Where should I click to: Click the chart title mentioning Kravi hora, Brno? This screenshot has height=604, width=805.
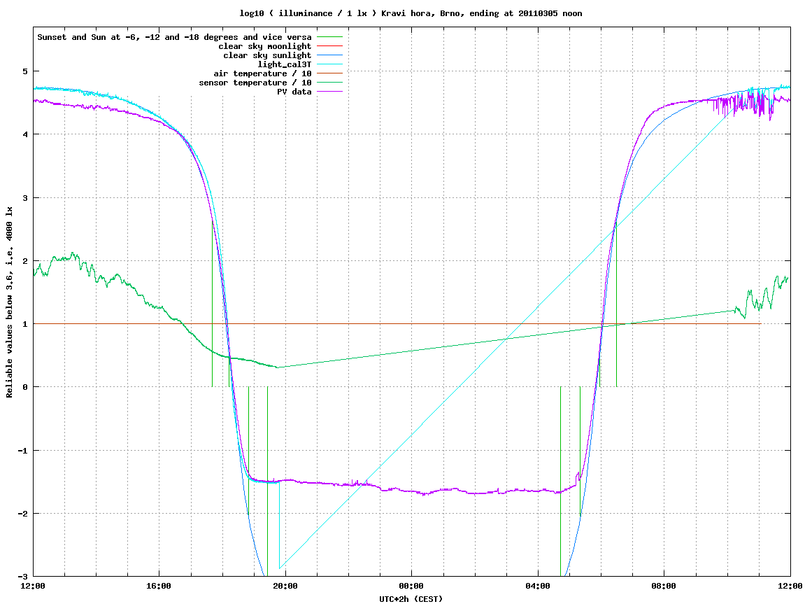pyautogui.click(x=411, y=13)
